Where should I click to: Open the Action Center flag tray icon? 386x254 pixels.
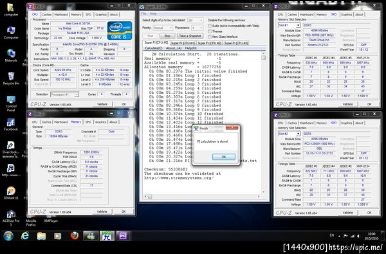pyautogui.click(x=345, y=236)
